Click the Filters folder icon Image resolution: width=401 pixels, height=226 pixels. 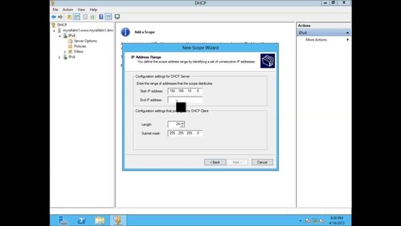(70, 51)
